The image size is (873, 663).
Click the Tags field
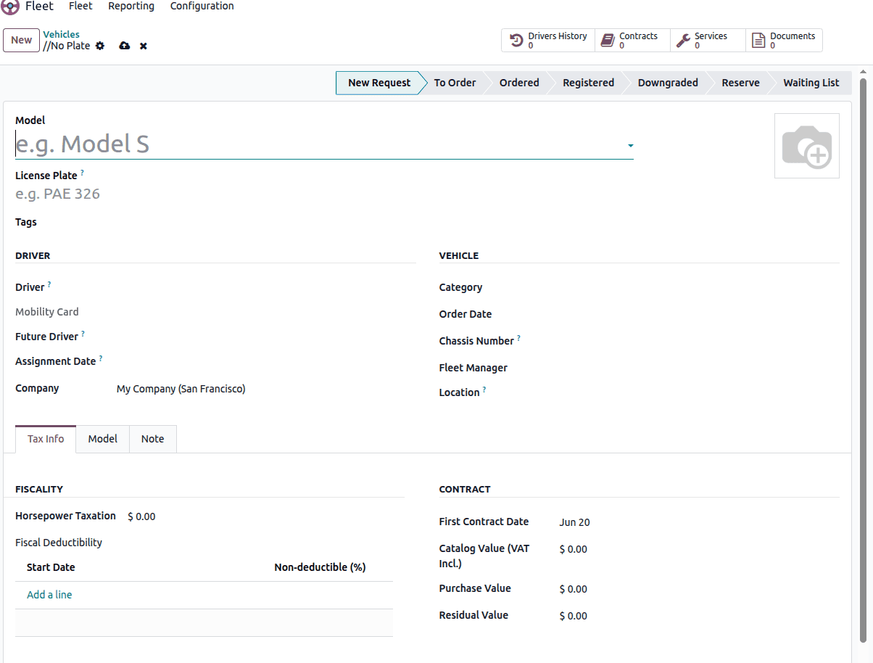click(x=266, y=222)
